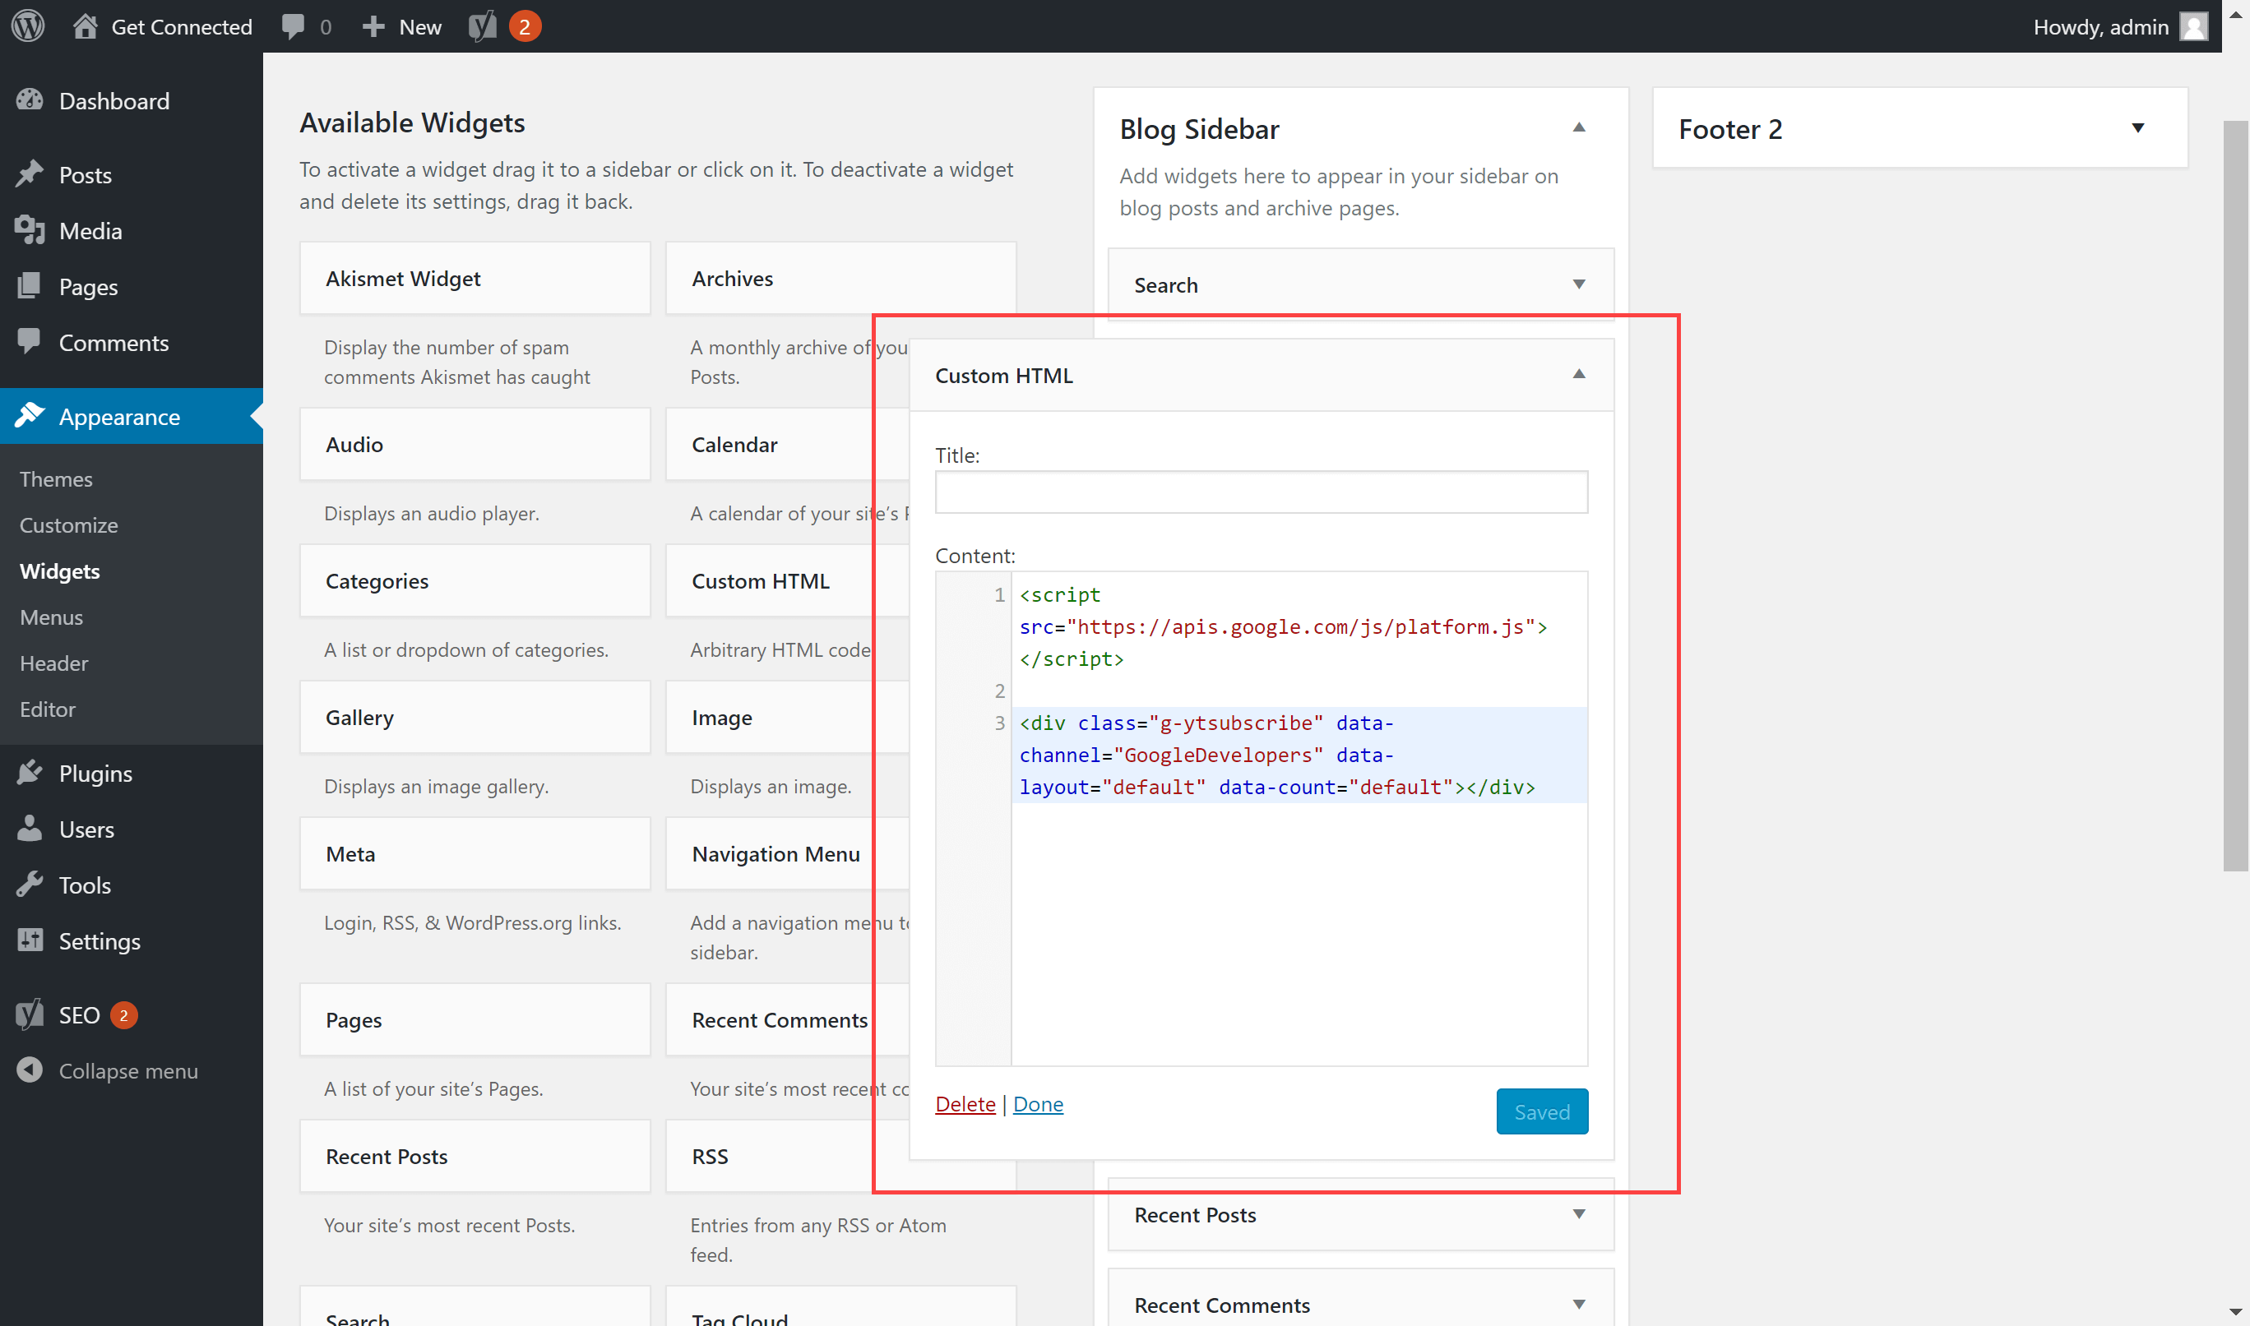Click the Media icon in sidebar
2250x1326 pixels.
pyautogui.click(x=30, y=230)
